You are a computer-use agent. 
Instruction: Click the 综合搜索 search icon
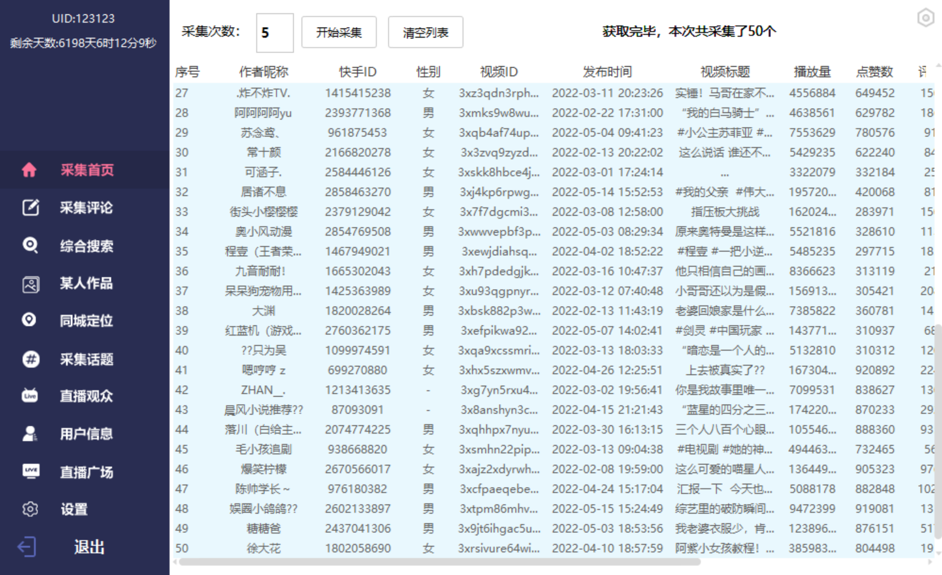(30, 245)
